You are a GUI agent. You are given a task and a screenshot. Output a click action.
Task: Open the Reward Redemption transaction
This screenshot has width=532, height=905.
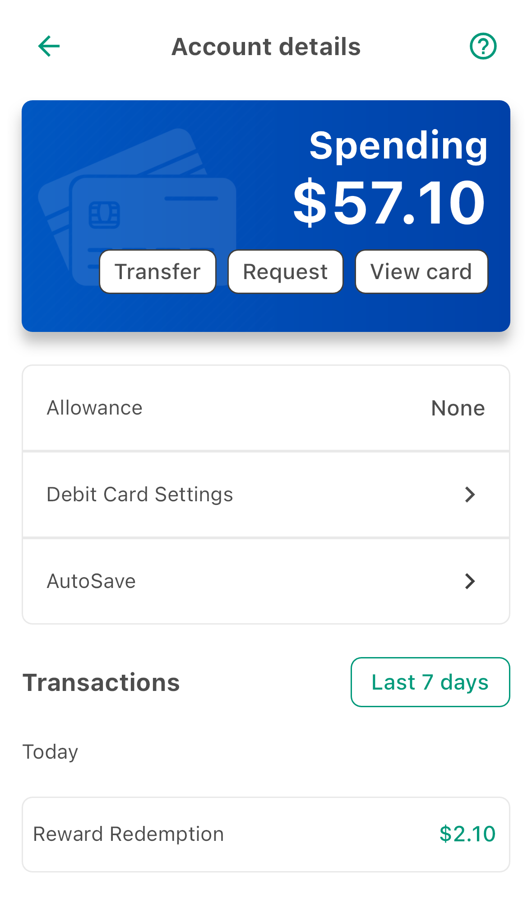[266, 834]
